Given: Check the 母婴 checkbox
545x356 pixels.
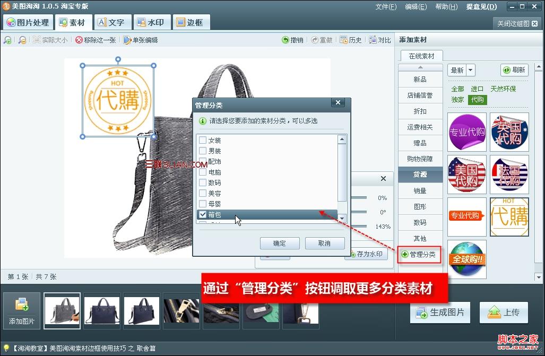Looking at the screenshot, I should 203,204.
